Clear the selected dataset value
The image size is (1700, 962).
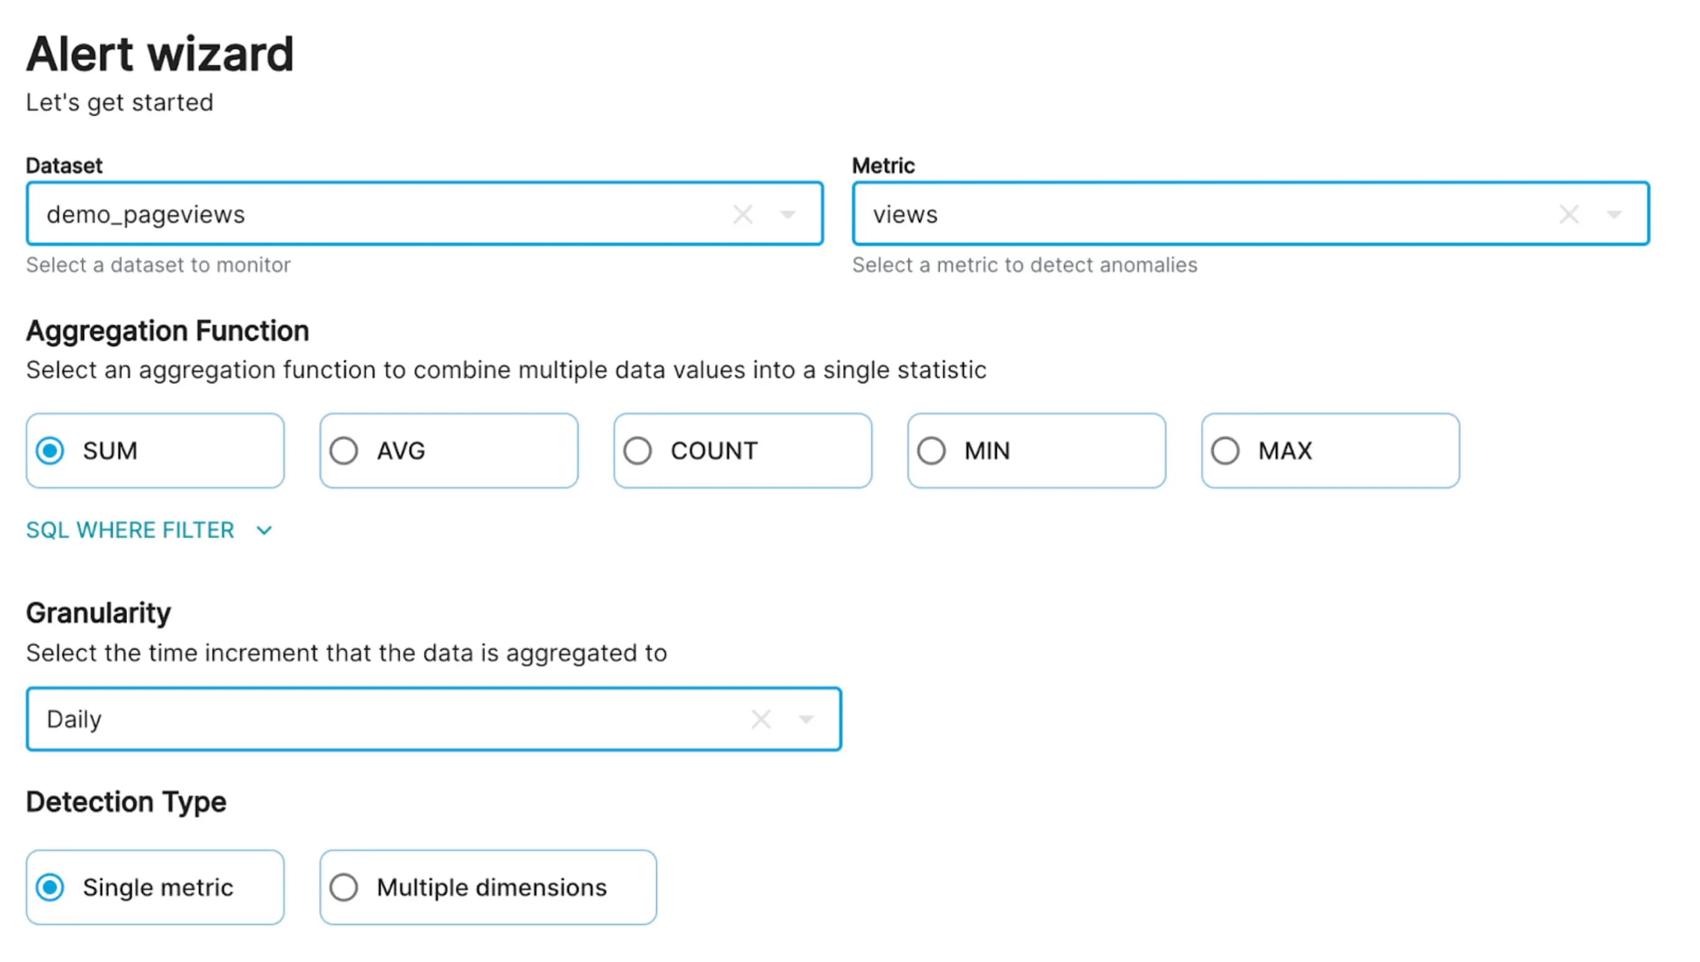coord(742,213)
